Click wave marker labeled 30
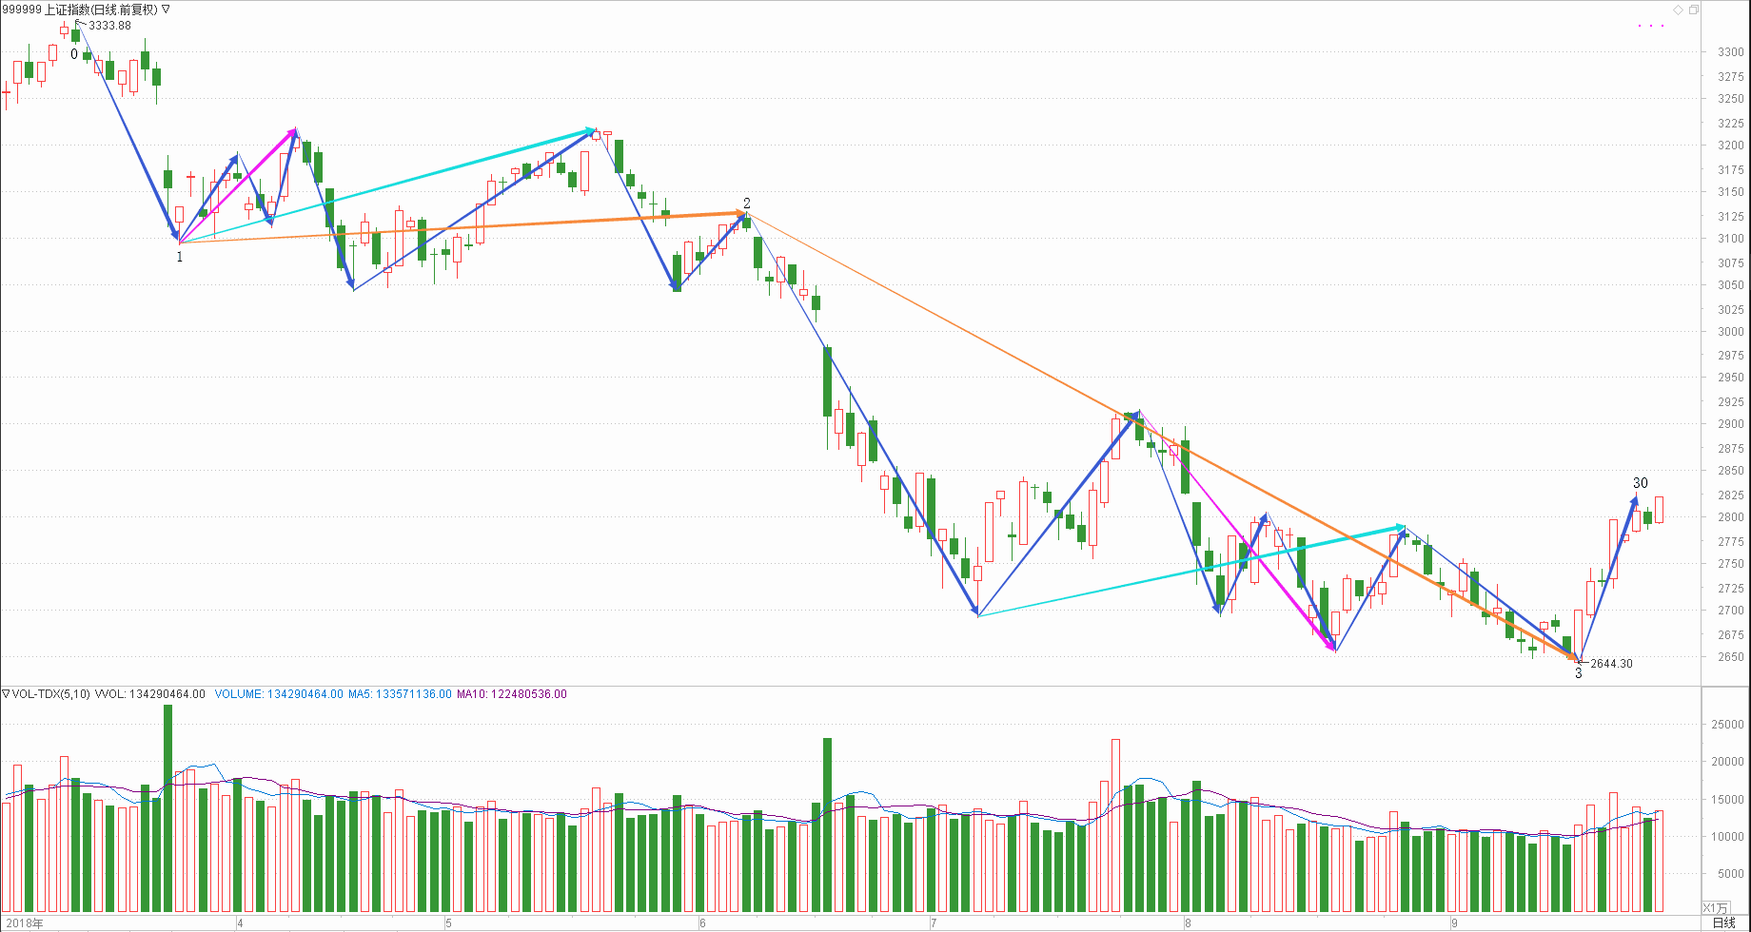 point(1641,483)
